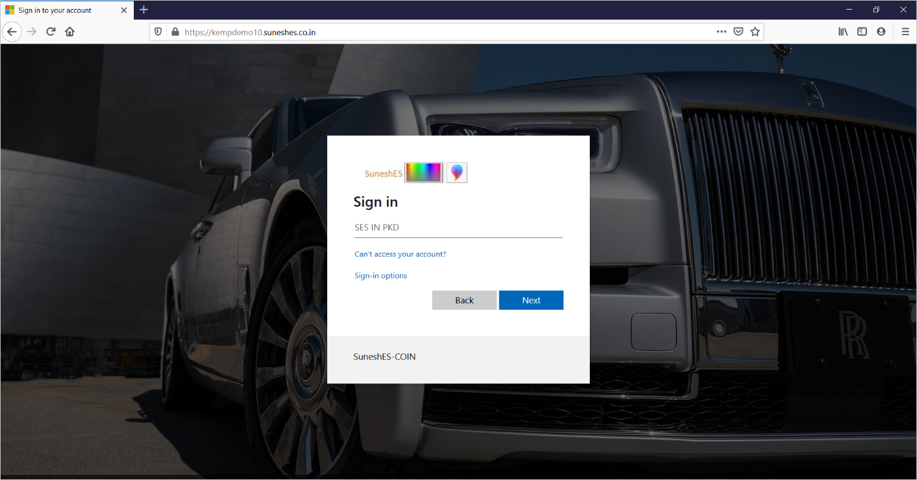Click the Firefox account icon

880,31
